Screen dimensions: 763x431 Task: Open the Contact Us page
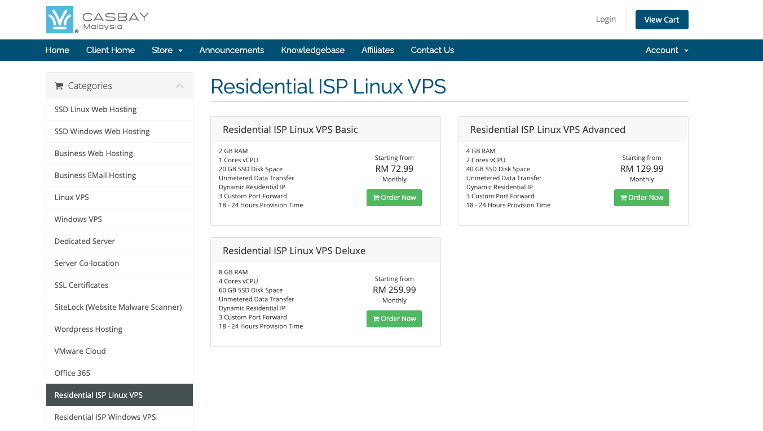coord(433,50)
